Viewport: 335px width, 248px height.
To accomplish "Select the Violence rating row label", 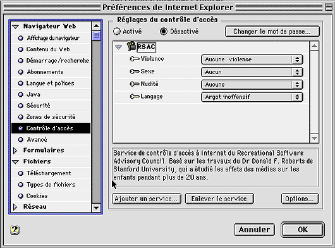I will [x=152, y=59].
